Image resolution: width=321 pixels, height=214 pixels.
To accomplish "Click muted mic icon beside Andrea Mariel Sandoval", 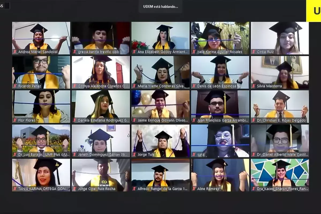I will pyautogui.click(x=15, y=52).
